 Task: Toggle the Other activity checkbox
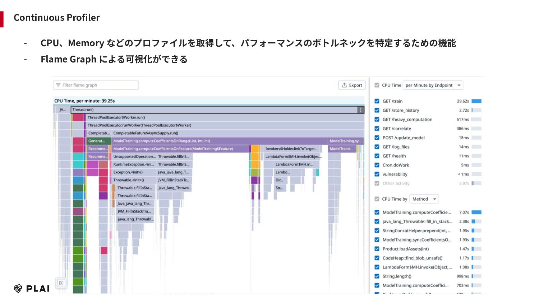(377, 183)
